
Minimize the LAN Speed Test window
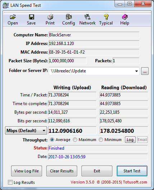120,4
